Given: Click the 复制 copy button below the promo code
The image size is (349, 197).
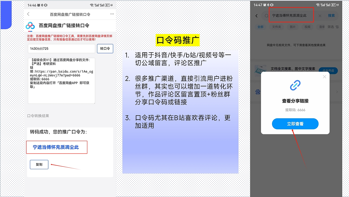Looking at the screenshot, I should click(39, 164).
